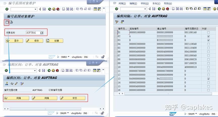Click the 修改 change button
This screenshot has height=117, width=218.
[x=34, y=41]
